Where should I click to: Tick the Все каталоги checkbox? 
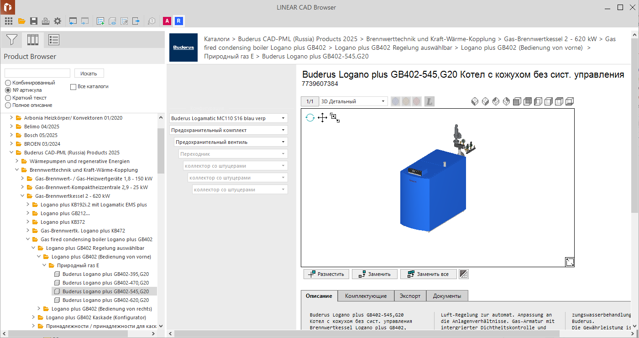coord(73,87)
